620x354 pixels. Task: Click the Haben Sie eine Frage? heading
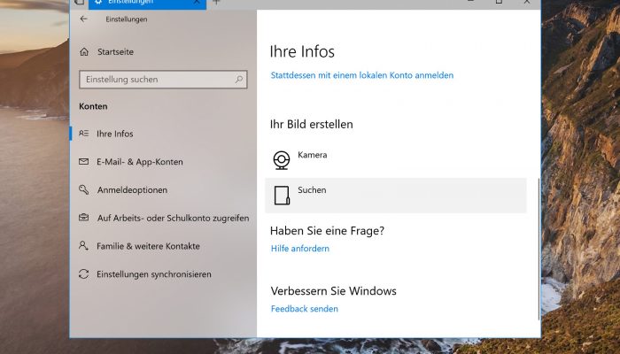328,231
